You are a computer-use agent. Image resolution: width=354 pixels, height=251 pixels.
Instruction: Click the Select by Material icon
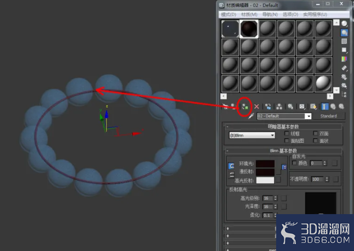click(344, 85)
